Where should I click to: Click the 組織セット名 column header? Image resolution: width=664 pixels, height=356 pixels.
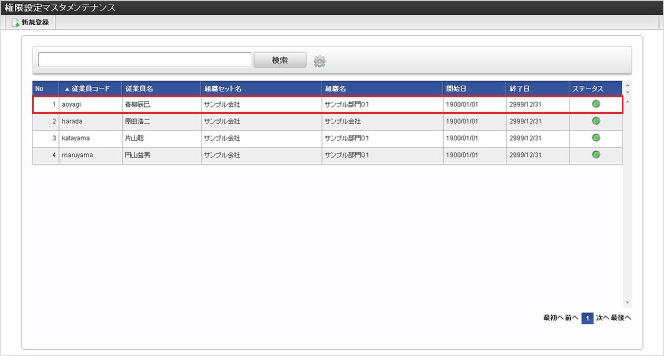tap(261, 88)
